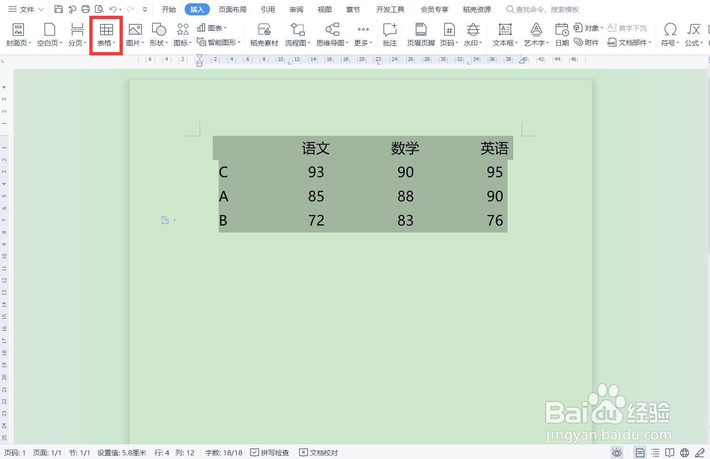Insert an Object (对象)
Viewport: 710px width, 459px height.
pyautogui.click(x=588, y=28)
